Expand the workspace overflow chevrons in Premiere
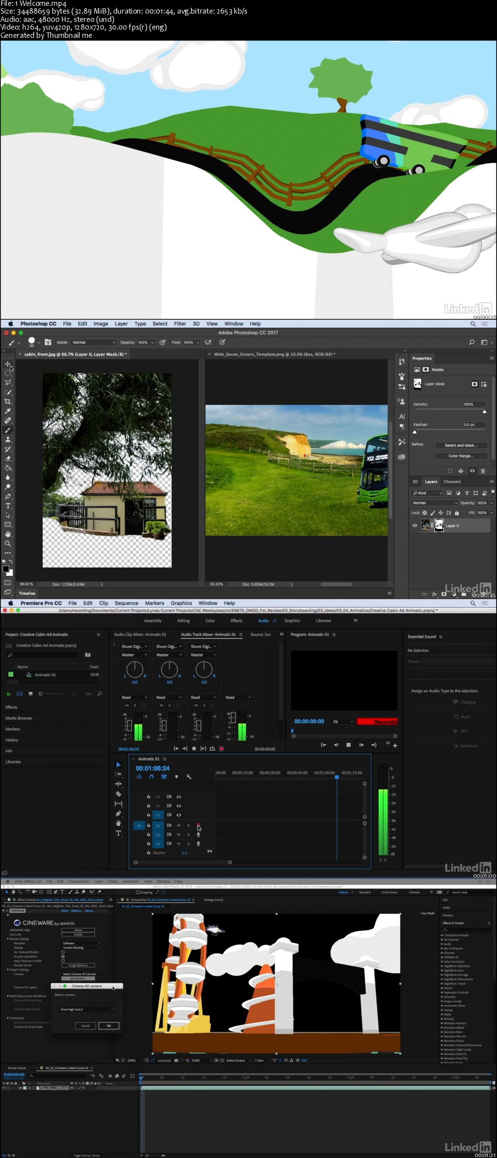Image resolution: width=497 pixels, height=1158 pixels. pyautogui.click(x=355, y=620)
